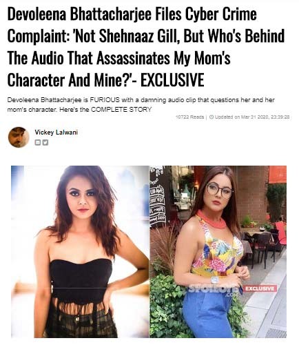299x345 pixels.
Task: Click the 10722 Reads counter
Action: pos(189,117)
